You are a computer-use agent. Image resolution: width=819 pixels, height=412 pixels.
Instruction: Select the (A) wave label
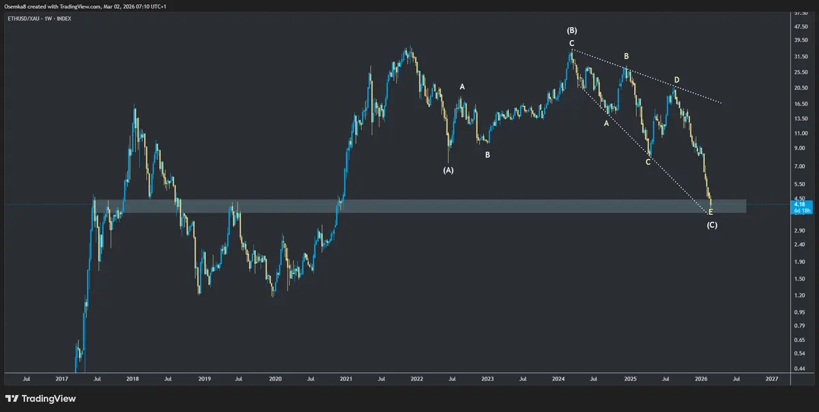[448, 169]
